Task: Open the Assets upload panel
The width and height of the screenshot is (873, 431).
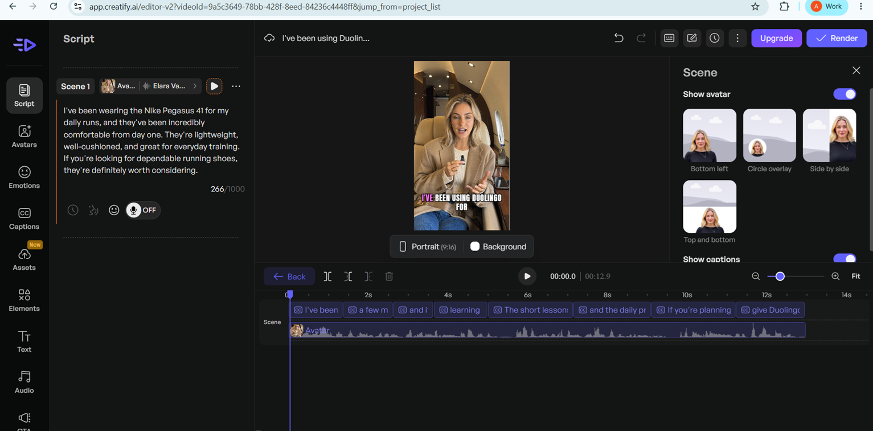Action: (24, 258)
